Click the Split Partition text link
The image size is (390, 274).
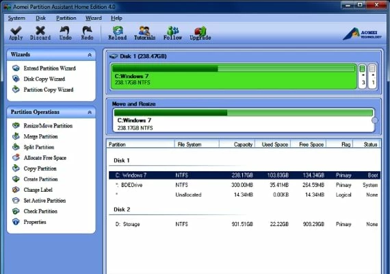(x=39, y=147)
